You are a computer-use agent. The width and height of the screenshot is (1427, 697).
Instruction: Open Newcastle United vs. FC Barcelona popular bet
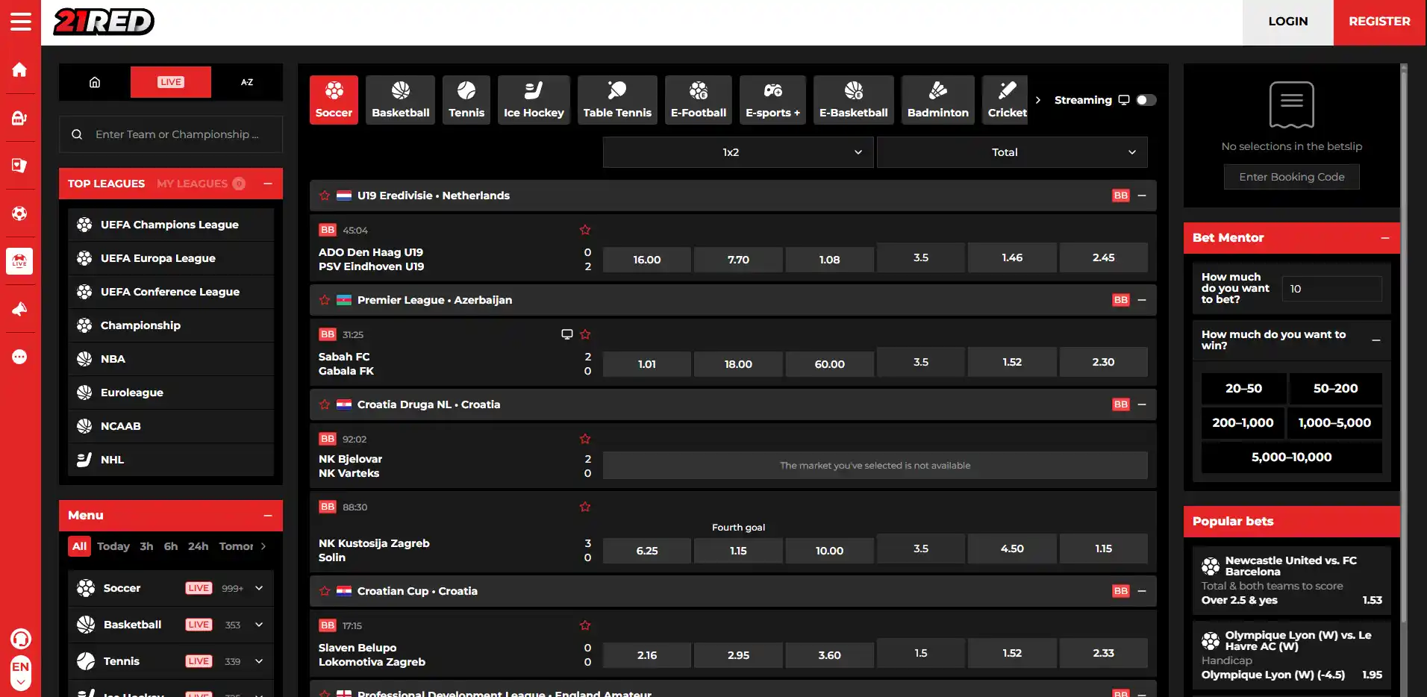point(1292,581)
